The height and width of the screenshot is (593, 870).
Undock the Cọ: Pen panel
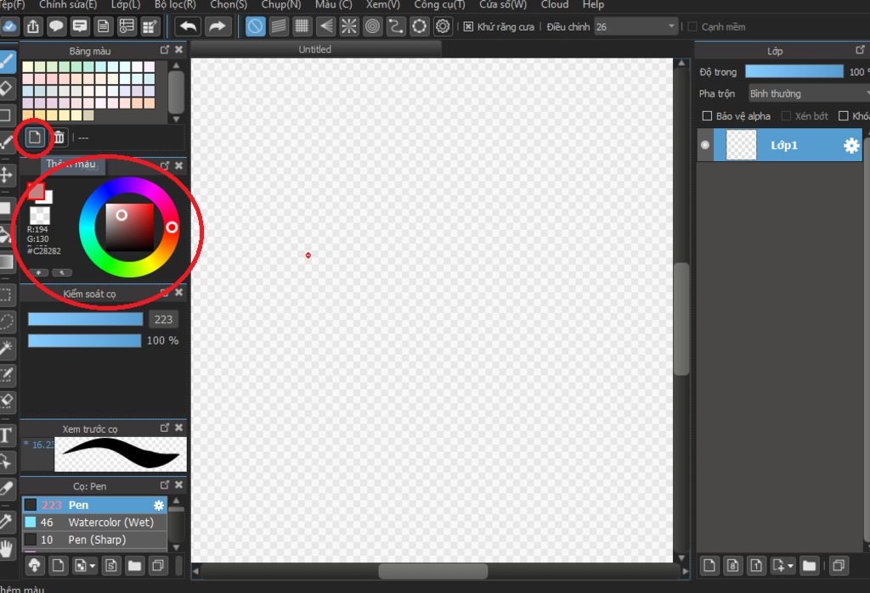(164, 485)
